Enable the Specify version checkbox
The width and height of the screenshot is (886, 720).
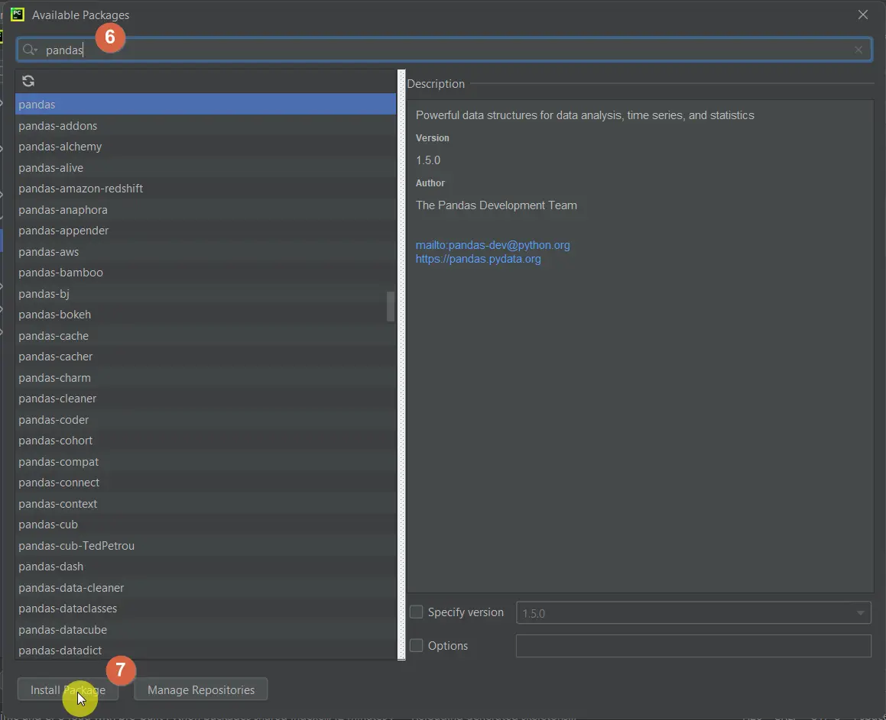(x=417, y=612)
